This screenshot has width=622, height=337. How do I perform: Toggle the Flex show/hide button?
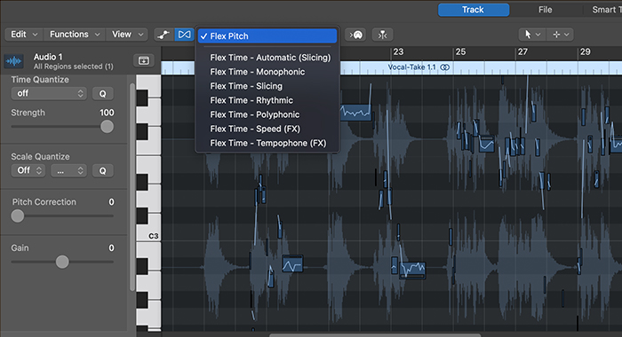click(184, 35)
